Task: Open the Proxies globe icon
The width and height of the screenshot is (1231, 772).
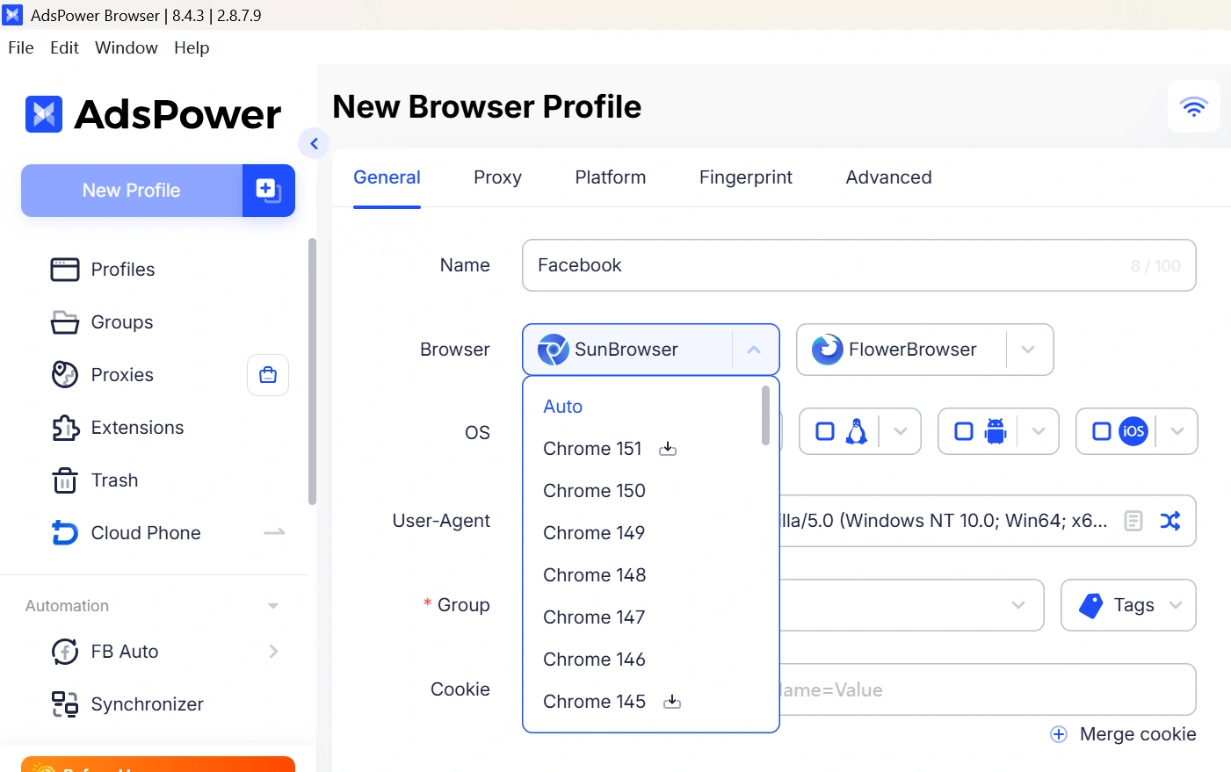Action: (65, 375)
